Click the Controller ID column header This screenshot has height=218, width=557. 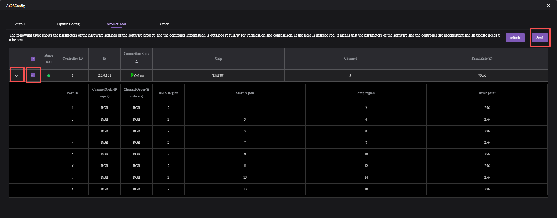click(73, 59)
